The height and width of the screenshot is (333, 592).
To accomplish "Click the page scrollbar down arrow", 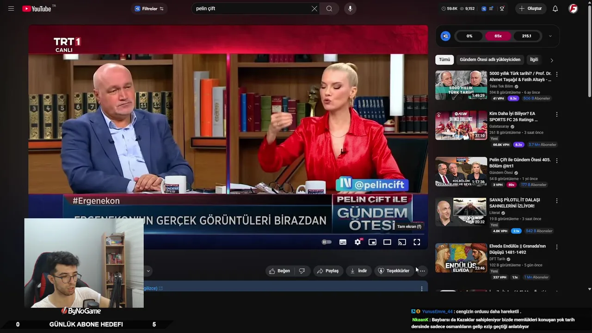I will (589, 289).
